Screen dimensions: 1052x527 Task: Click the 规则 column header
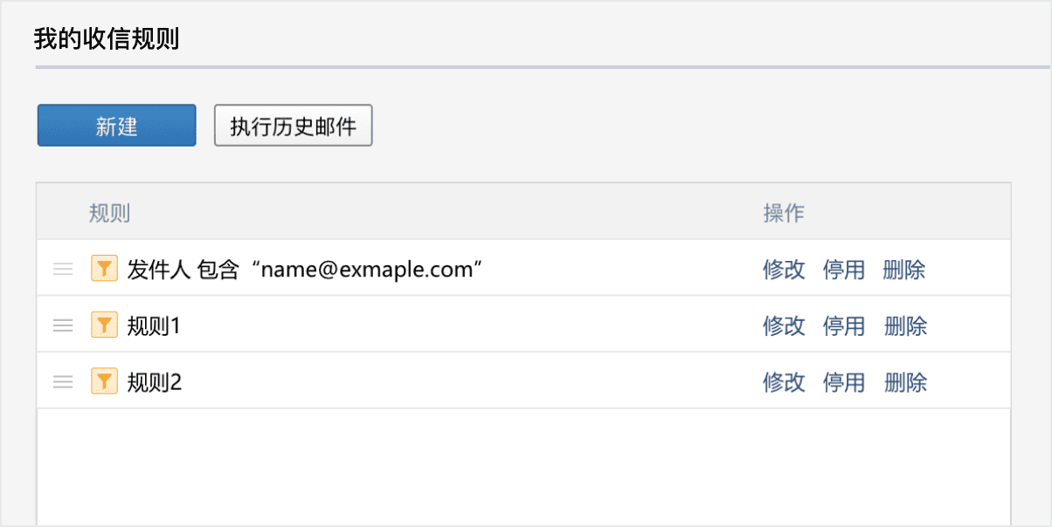[108, 212]
